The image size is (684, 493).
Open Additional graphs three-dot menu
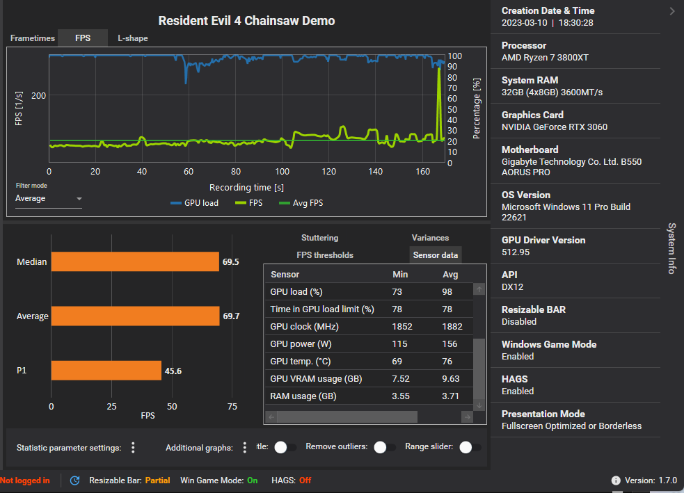pyautogui.click(x=245, y=448)
